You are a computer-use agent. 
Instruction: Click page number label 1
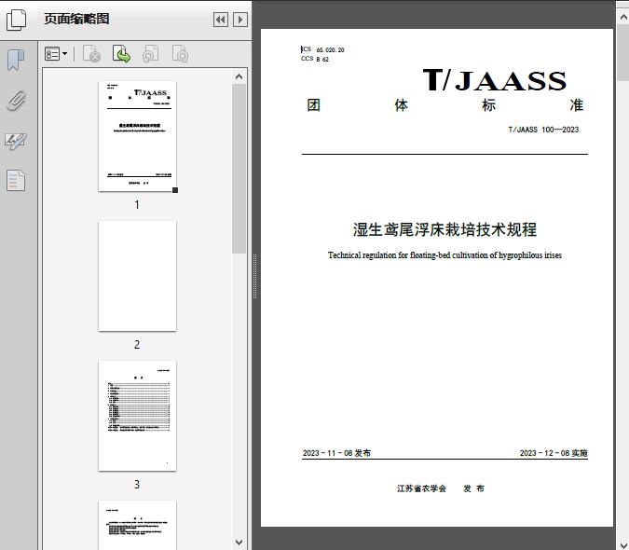[x=137, y=205]
